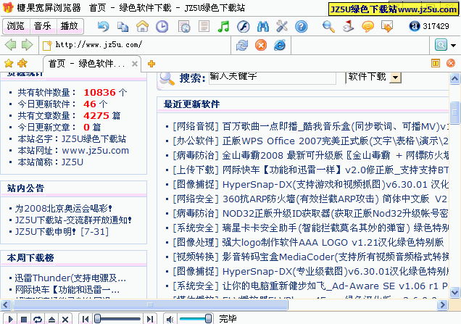Open the 金山毒霸2008 software link
This screenshot has height=324, width=461.
coord(335,155)
